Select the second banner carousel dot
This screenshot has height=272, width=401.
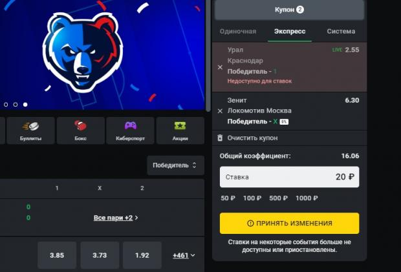pos(16,105)
